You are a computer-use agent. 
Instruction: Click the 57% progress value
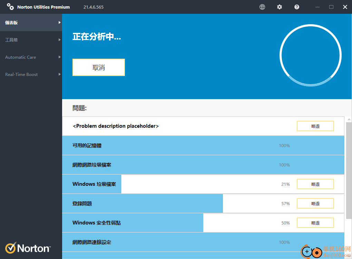[285, 203]
